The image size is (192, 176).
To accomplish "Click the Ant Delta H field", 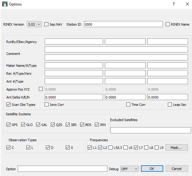I will point(74,97).
